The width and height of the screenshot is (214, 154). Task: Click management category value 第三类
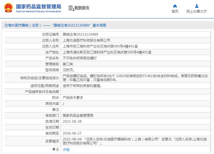[x=68, y=64]
